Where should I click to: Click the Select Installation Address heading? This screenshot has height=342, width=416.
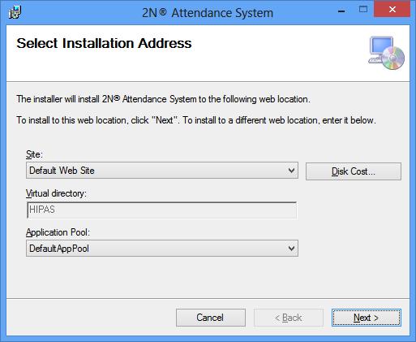click(x=104, y=43)
